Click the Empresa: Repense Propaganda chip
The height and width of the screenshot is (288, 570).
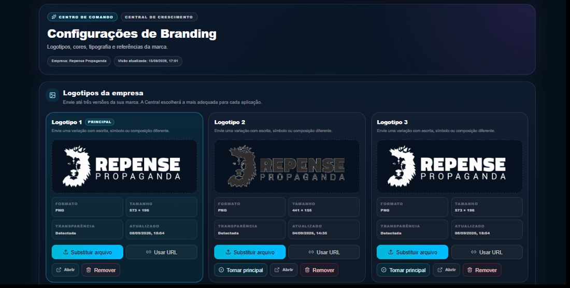pos(79,61)
